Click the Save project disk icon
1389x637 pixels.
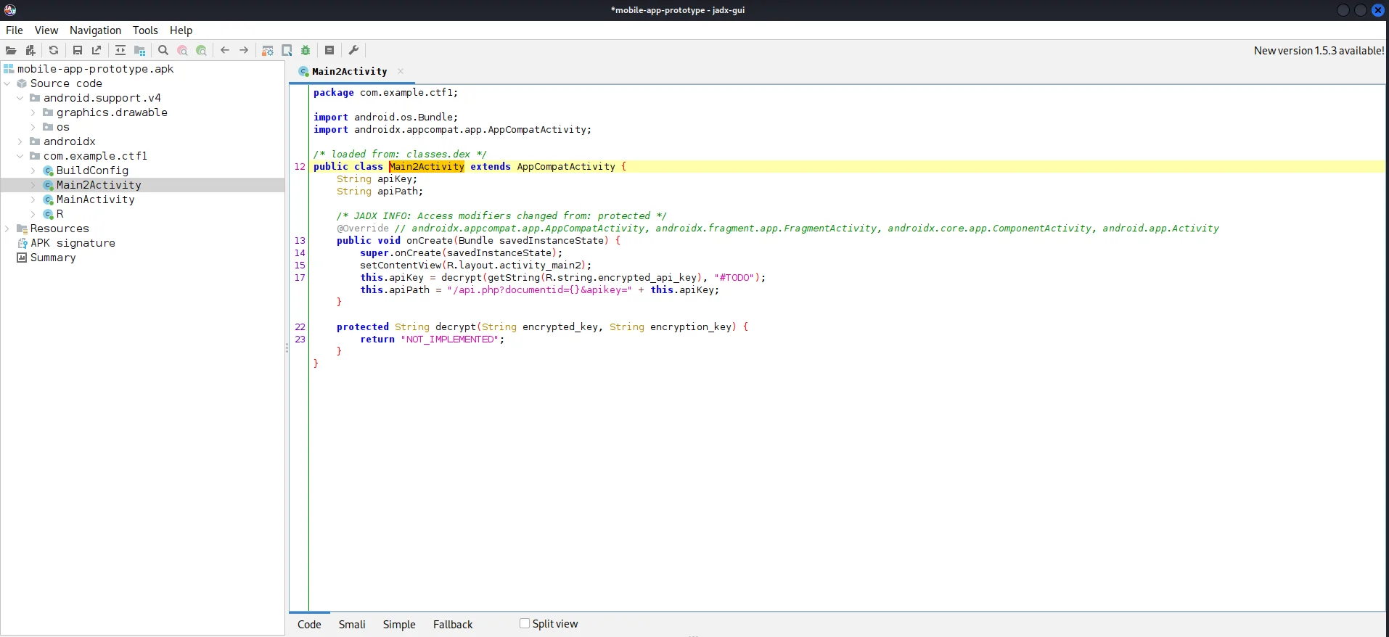[x=78, y=50]
